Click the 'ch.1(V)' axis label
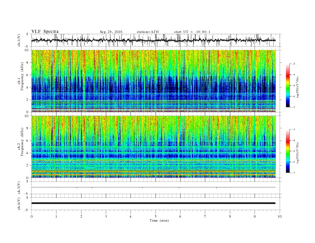This screenshot has height=243, width=315. 19,40
